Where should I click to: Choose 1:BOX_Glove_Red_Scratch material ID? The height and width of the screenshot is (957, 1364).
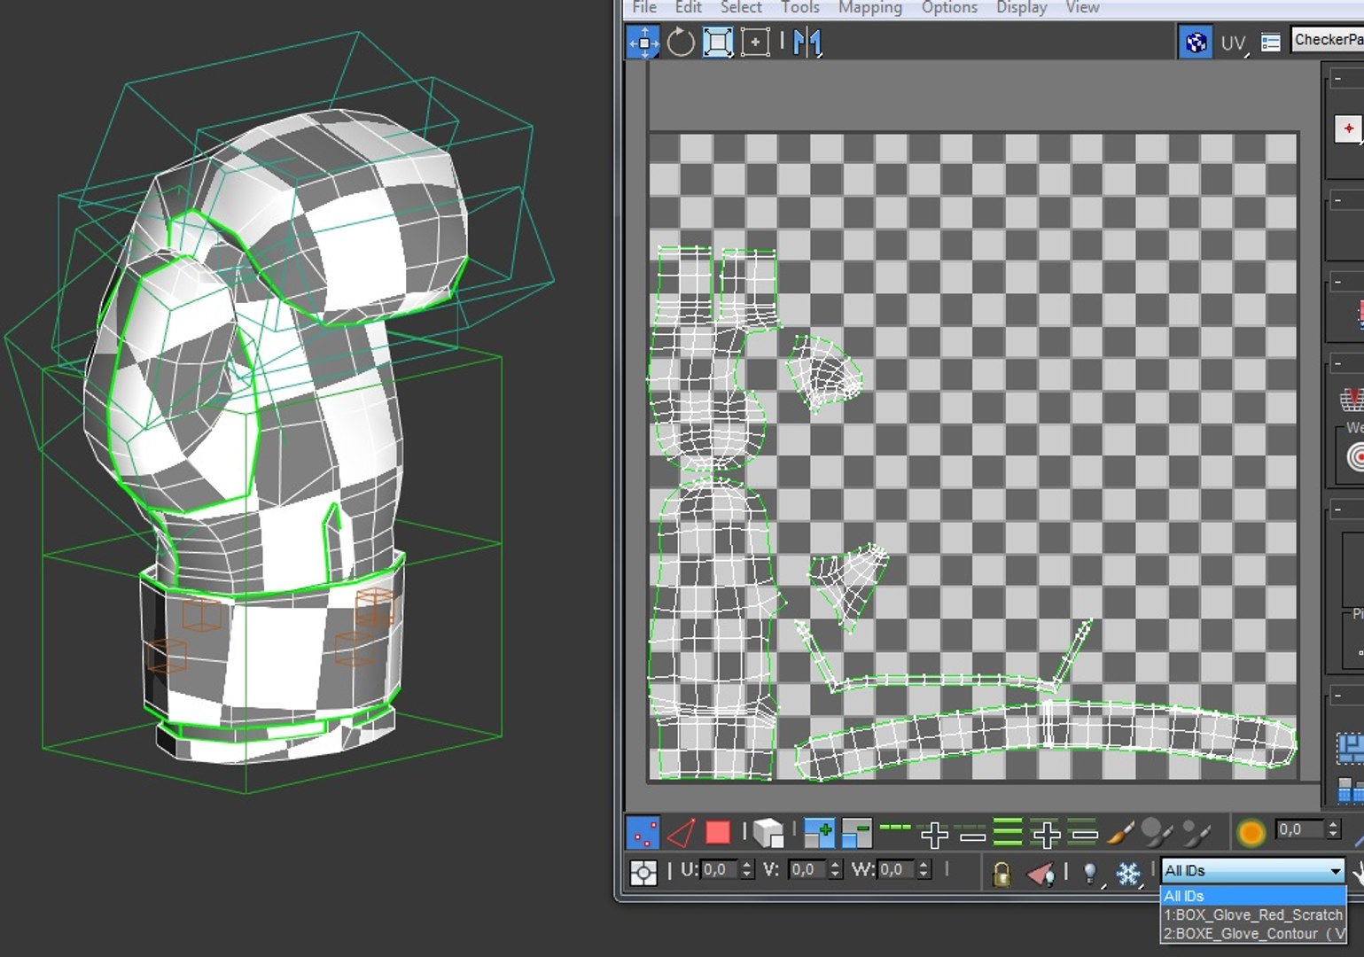pyautogui.click(x=1252, y=914)
